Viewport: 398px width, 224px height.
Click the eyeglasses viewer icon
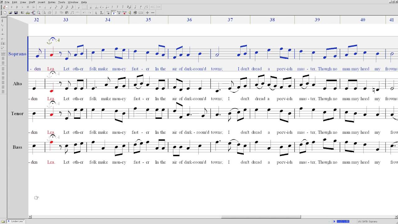point(28,13)
